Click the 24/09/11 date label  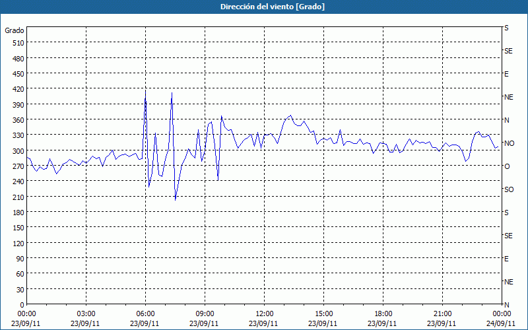coord(502,323)
